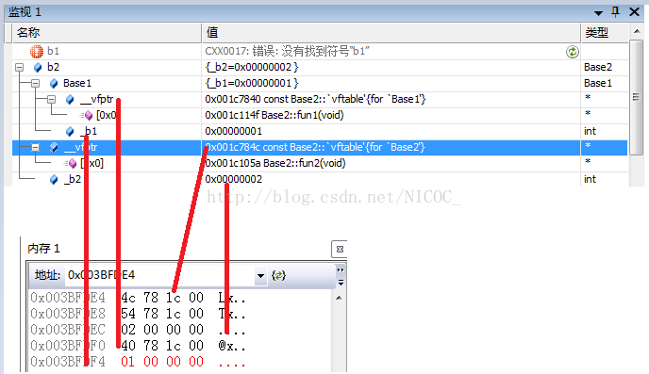
Task: Collapse the highlighted __vfptr node
Action: coord(36,148)
